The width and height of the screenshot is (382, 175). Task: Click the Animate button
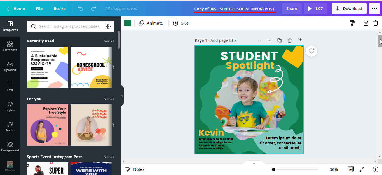(x=151, y=23)
